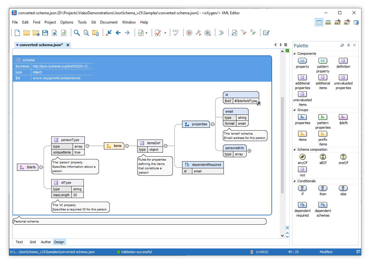Apply transformation scenario with the play icon
Screen dimensions: 371x263
pyautogui.click(x=189, y=33)
